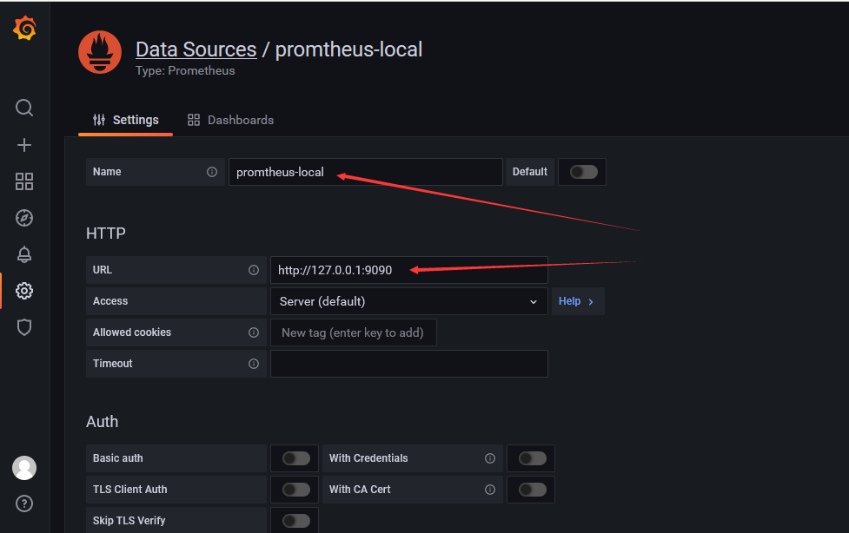
Task: Enable the With Credentials switch
Action: [533, 458]
